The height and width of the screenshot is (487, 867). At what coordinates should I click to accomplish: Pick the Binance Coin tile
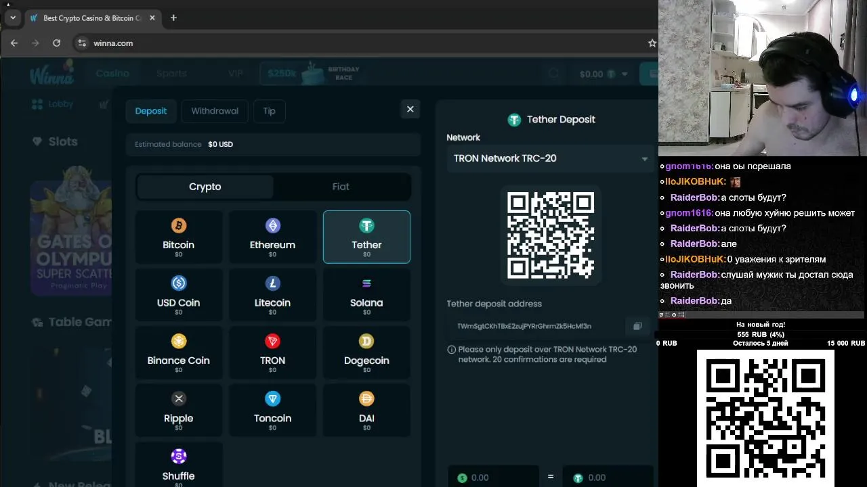tap(179, 352)
